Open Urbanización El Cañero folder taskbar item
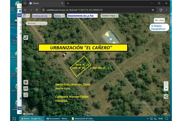Image resolution: width=182 pixels, height=121 pixels. [83, 118]
